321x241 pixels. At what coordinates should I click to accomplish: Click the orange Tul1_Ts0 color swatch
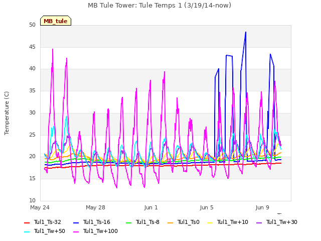point(170,223)
